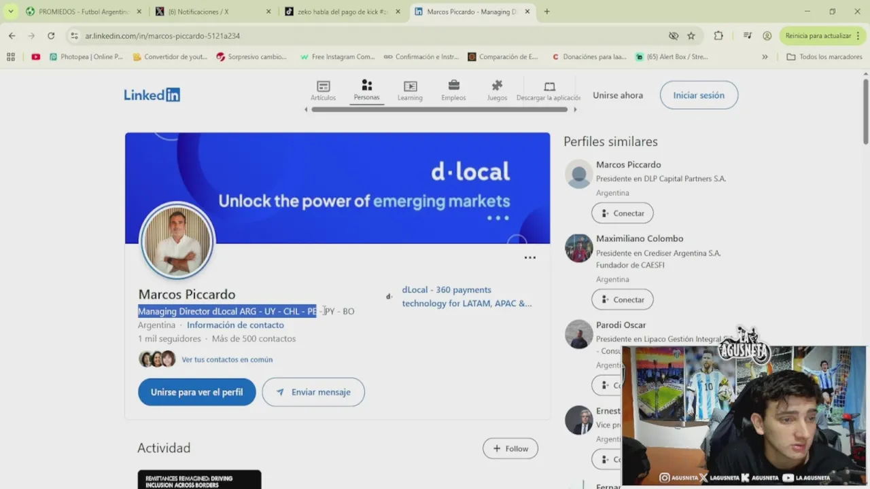Open Convertidor de yout... bookmark
The height and width of the screenshot is (489, 870).
click(x=170, y=57)
